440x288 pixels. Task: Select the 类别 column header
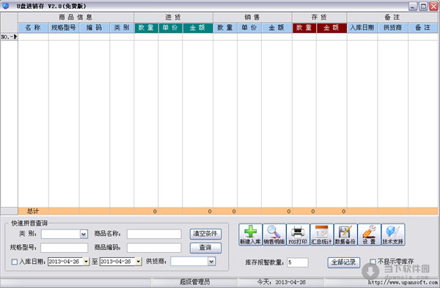coord(122,28)
